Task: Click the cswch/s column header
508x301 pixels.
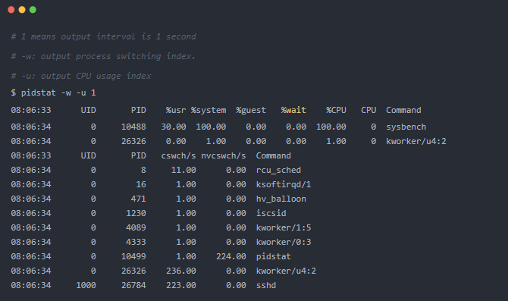Action: (x=178, y=156)
